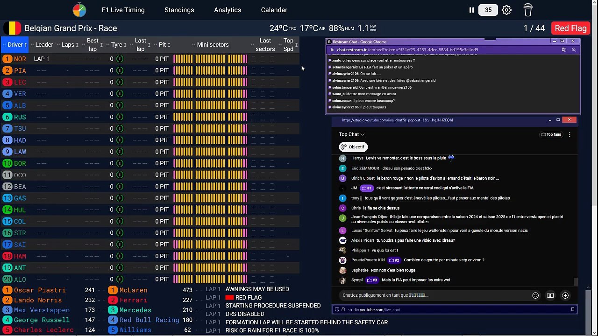Sort table by Pit column
Viewport: 598px width, 336px height.
(x=164, y=45)
